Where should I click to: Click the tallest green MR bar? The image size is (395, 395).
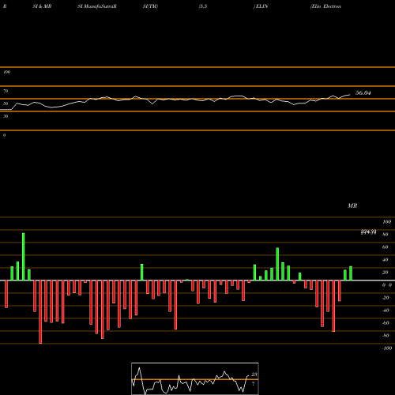pyautogui.click(x=24, y=257)
